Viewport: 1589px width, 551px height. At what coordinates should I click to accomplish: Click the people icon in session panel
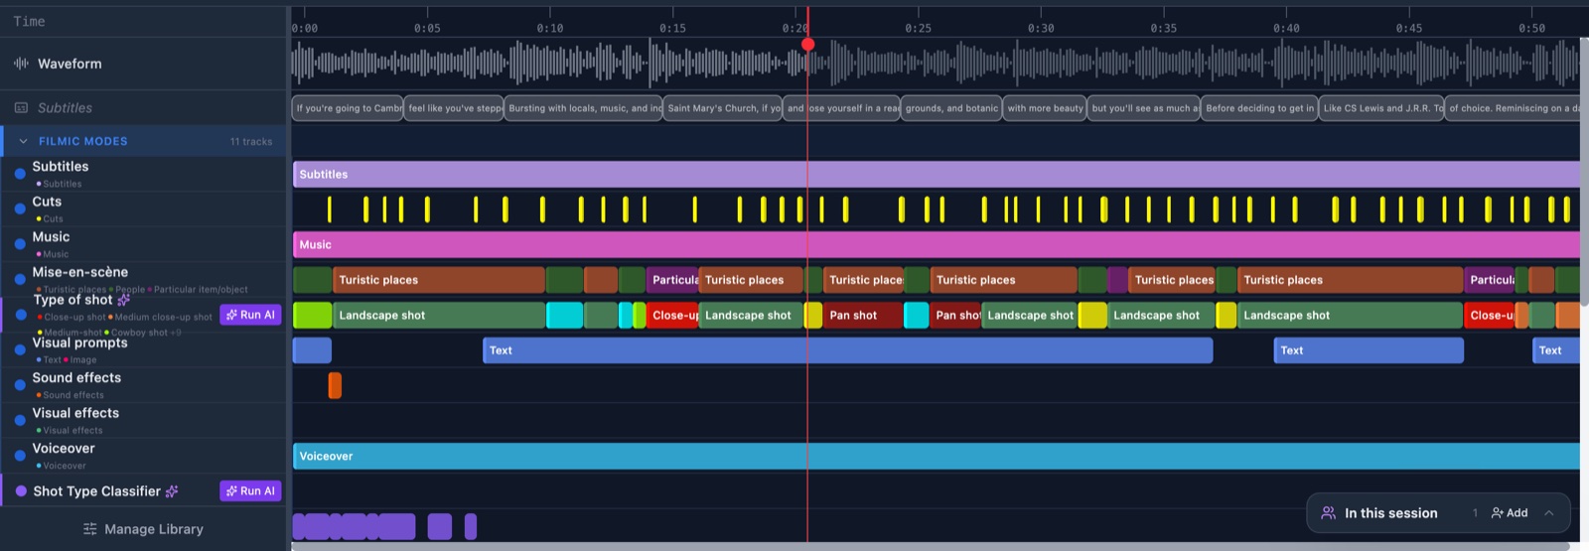(x=1328, y=513)
